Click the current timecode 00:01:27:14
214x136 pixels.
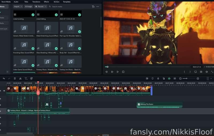tap(197, 67)
